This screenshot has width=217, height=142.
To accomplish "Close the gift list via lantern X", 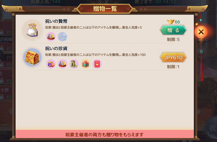I will pyautogui.click(x=201, y=32).
